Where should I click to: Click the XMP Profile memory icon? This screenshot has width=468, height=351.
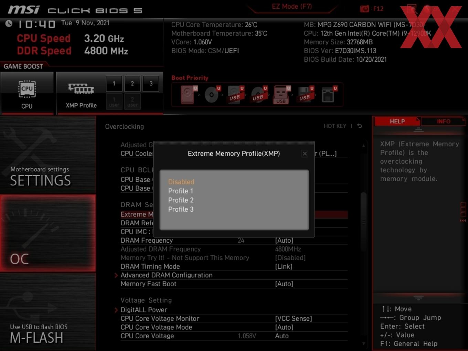tap(81, 89)
